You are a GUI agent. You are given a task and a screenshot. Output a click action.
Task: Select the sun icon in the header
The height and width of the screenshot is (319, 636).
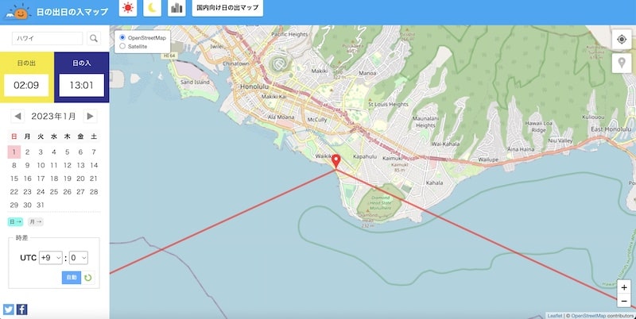(x=128, y=8)
